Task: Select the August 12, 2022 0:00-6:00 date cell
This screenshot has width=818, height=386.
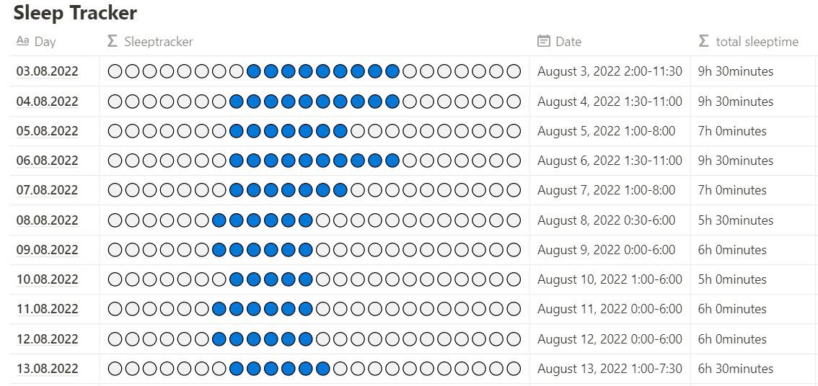Action: pyautogui.click(x=610, y=339)
